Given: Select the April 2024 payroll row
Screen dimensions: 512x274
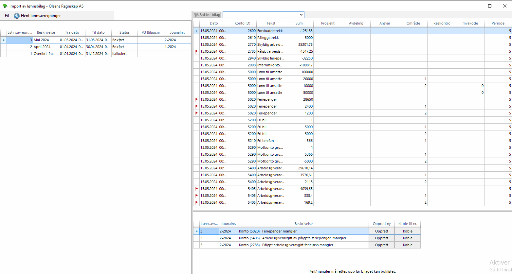Looking at the screenshot, I should click(x=96, y=47).
